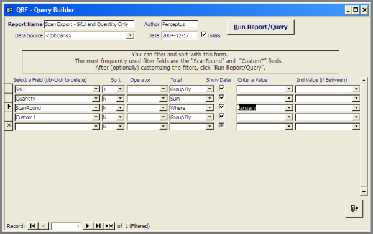Open Criteria Value dropdown with January
This screenshot has height=234, width=373.
[289, 107]
